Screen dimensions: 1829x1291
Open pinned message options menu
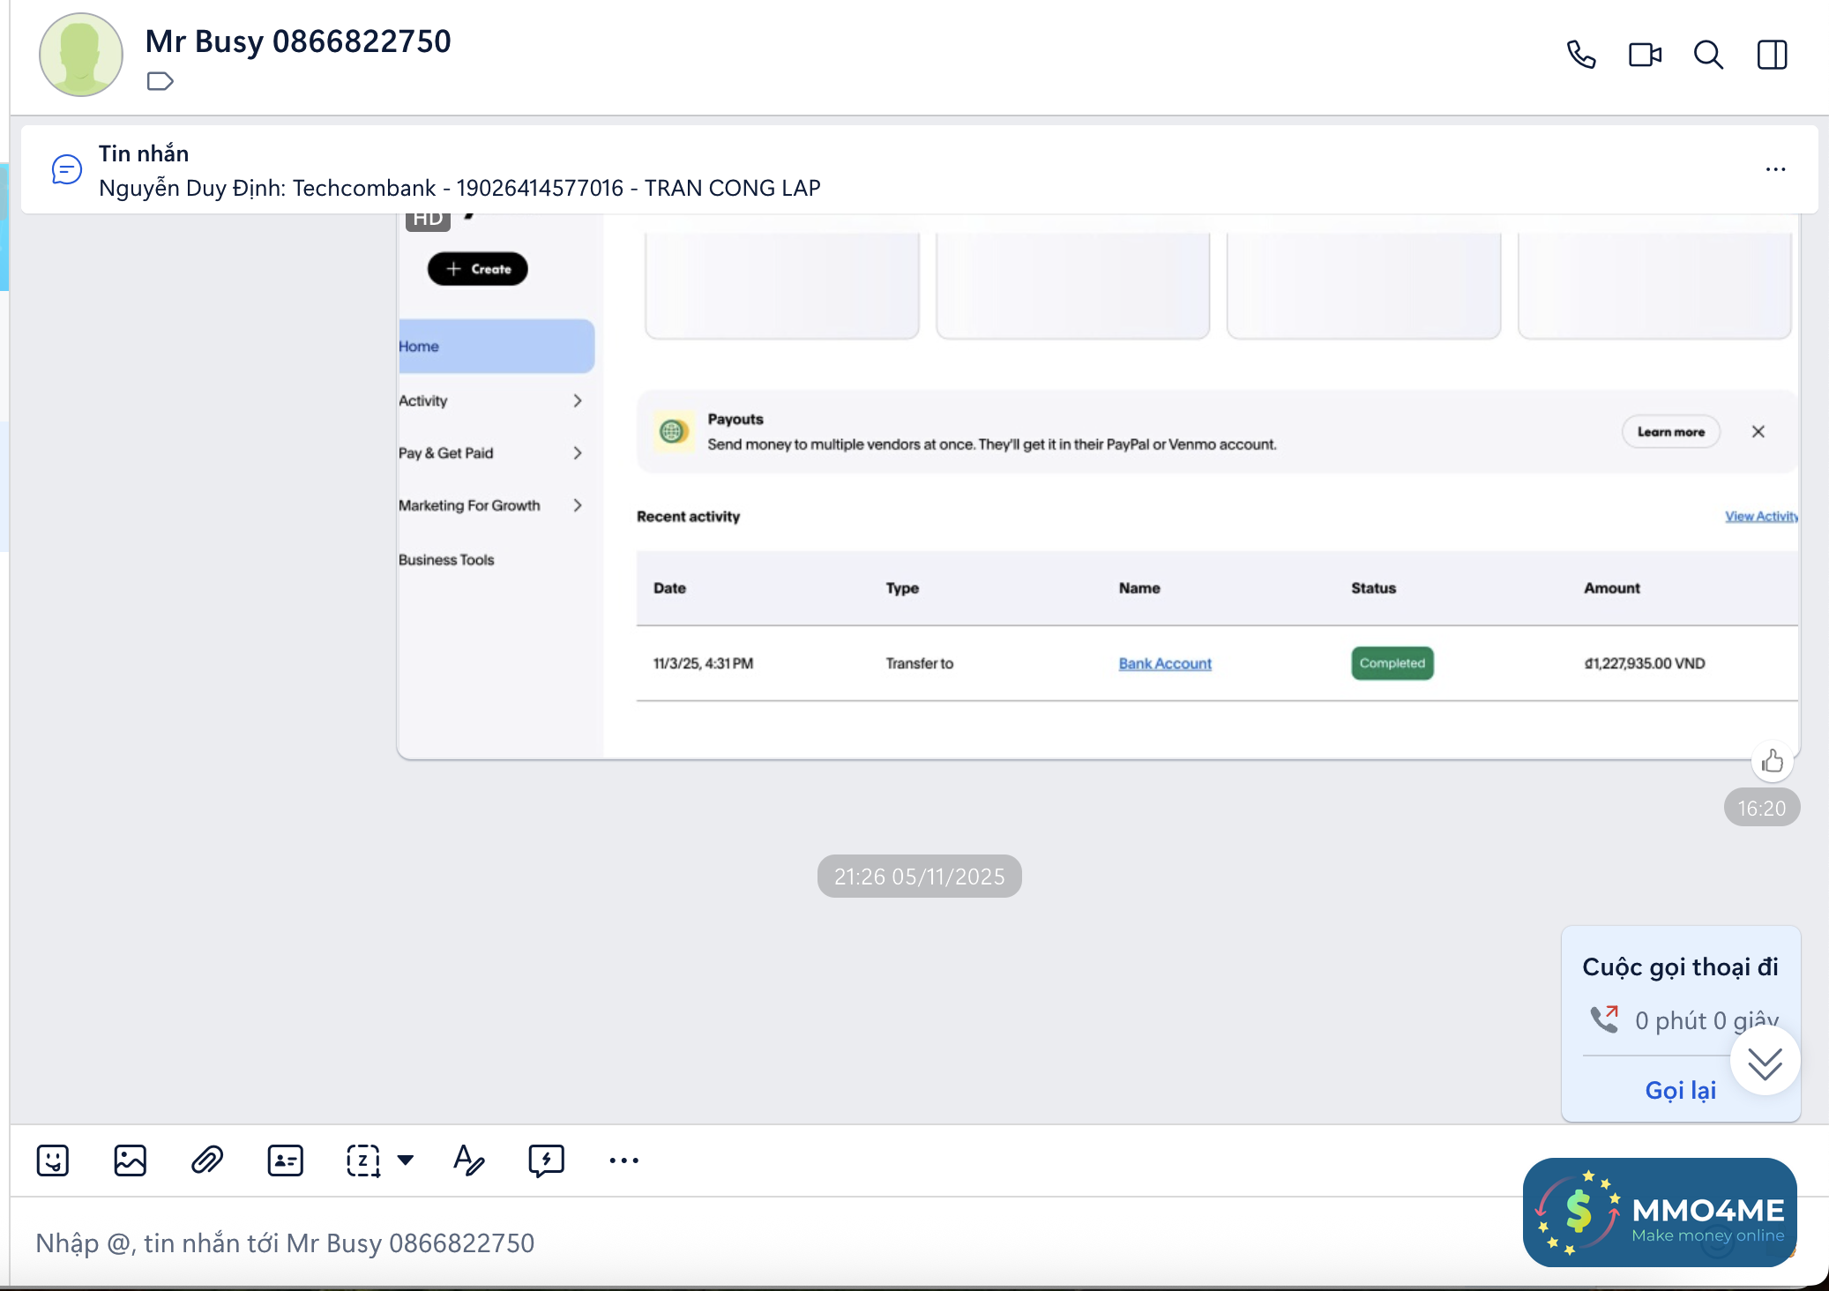(1775, 169)
